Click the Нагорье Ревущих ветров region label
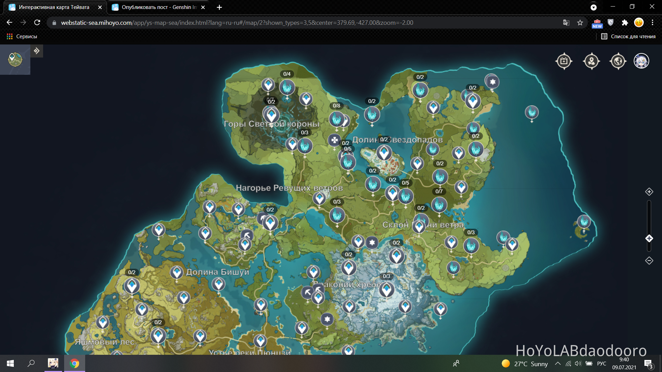662x372 pixels. pyautogui.click(x=289, y=188)
